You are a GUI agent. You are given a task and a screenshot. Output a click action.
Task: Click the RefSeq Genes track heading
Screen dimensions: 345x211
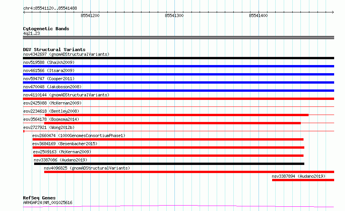(39, 198)
